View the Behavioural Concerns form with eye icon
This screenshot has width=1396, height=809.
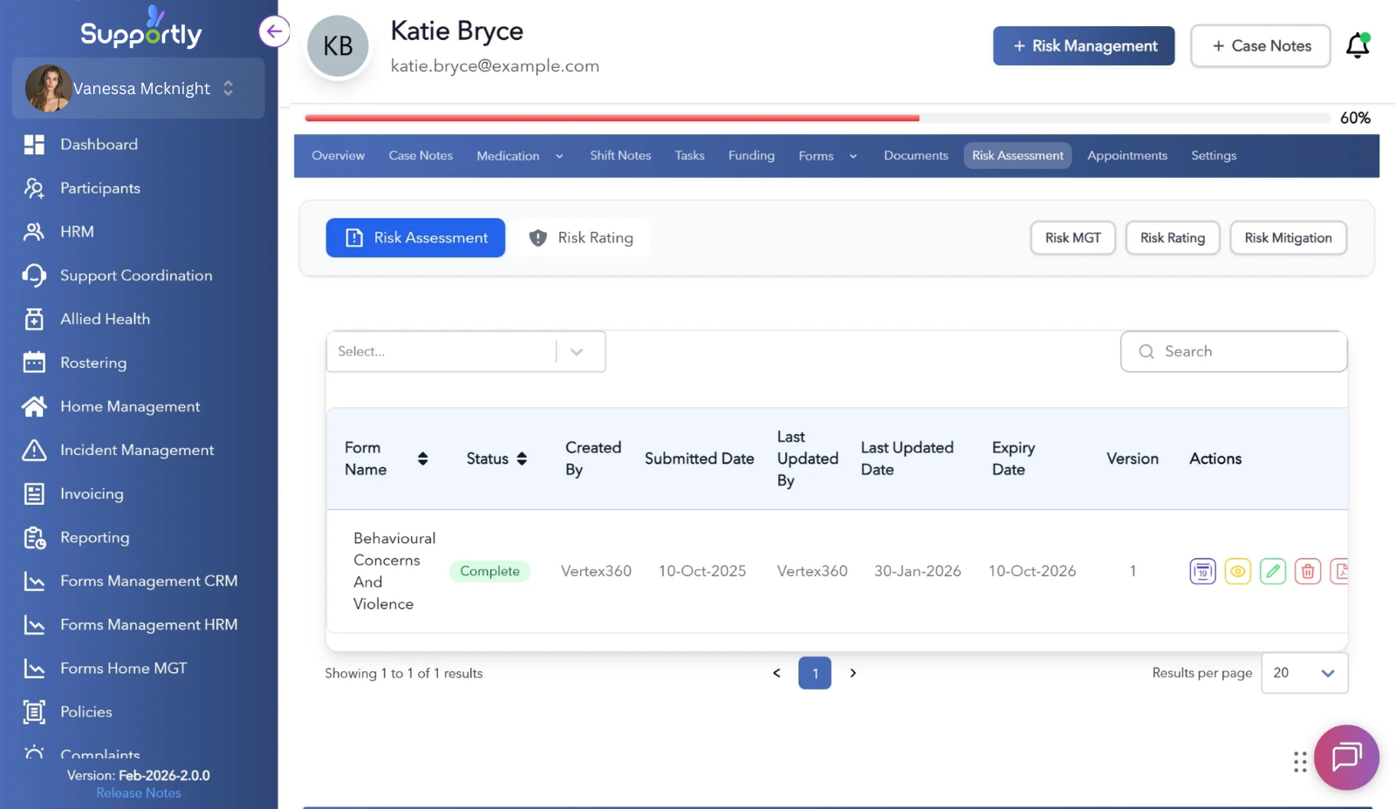tap(1237, 571)
